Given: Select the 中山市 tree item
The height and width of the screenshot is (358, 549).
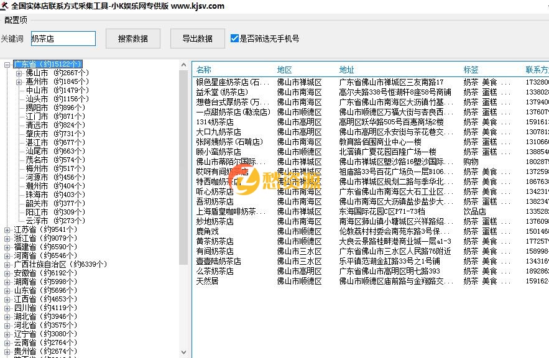Looking at the screenshot, I should [37, 90].
